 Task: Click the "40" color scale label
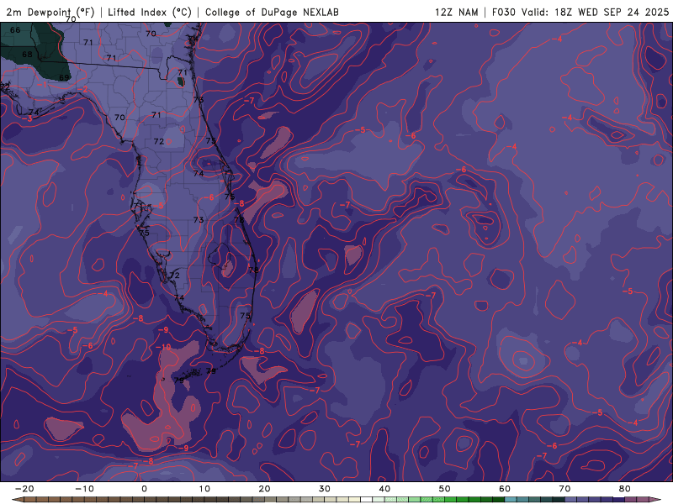tap(384, 489)
